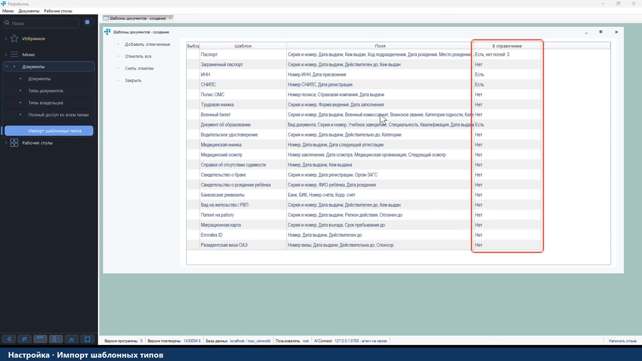Click the double up chevron icon
This screenshot has height=361, width=642.
[x=71, y=339]
